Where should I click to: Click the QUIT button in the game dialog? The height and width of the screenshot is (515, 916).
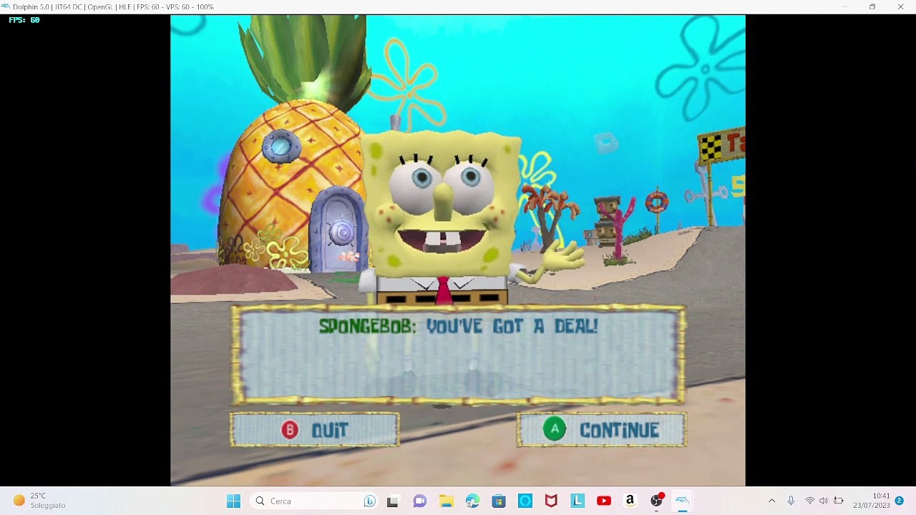coord(315,430)
